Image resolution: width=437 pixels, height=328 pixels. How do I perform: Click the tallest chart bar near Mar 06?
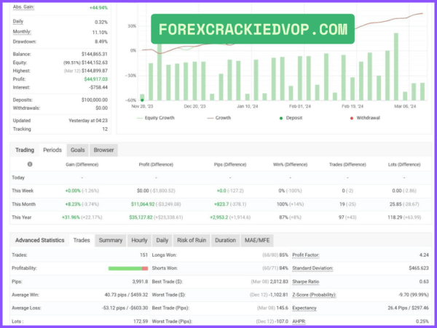(396, 67)
